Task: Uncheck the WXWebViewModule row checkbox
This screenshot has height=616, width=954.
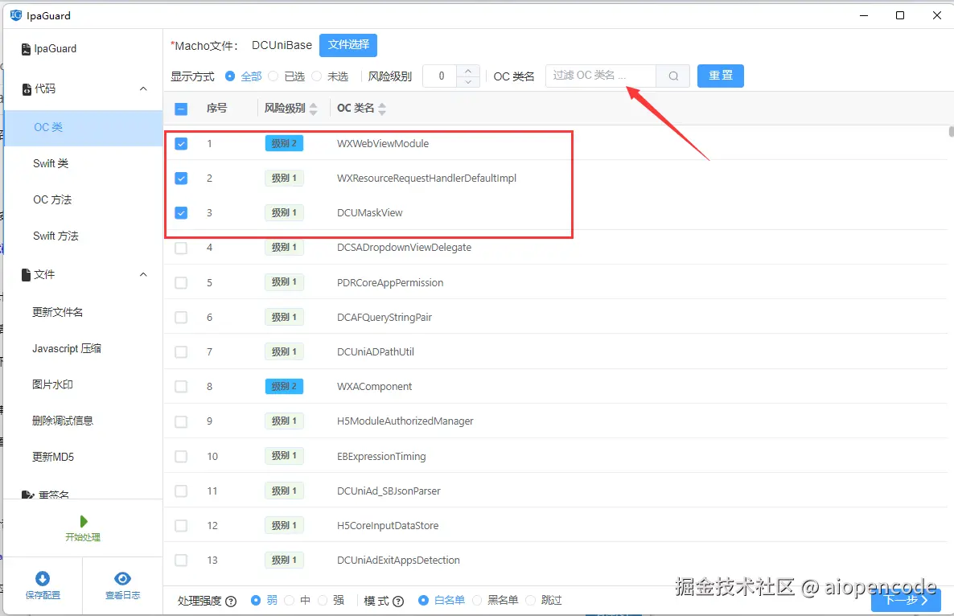Action: pos(180,143)
